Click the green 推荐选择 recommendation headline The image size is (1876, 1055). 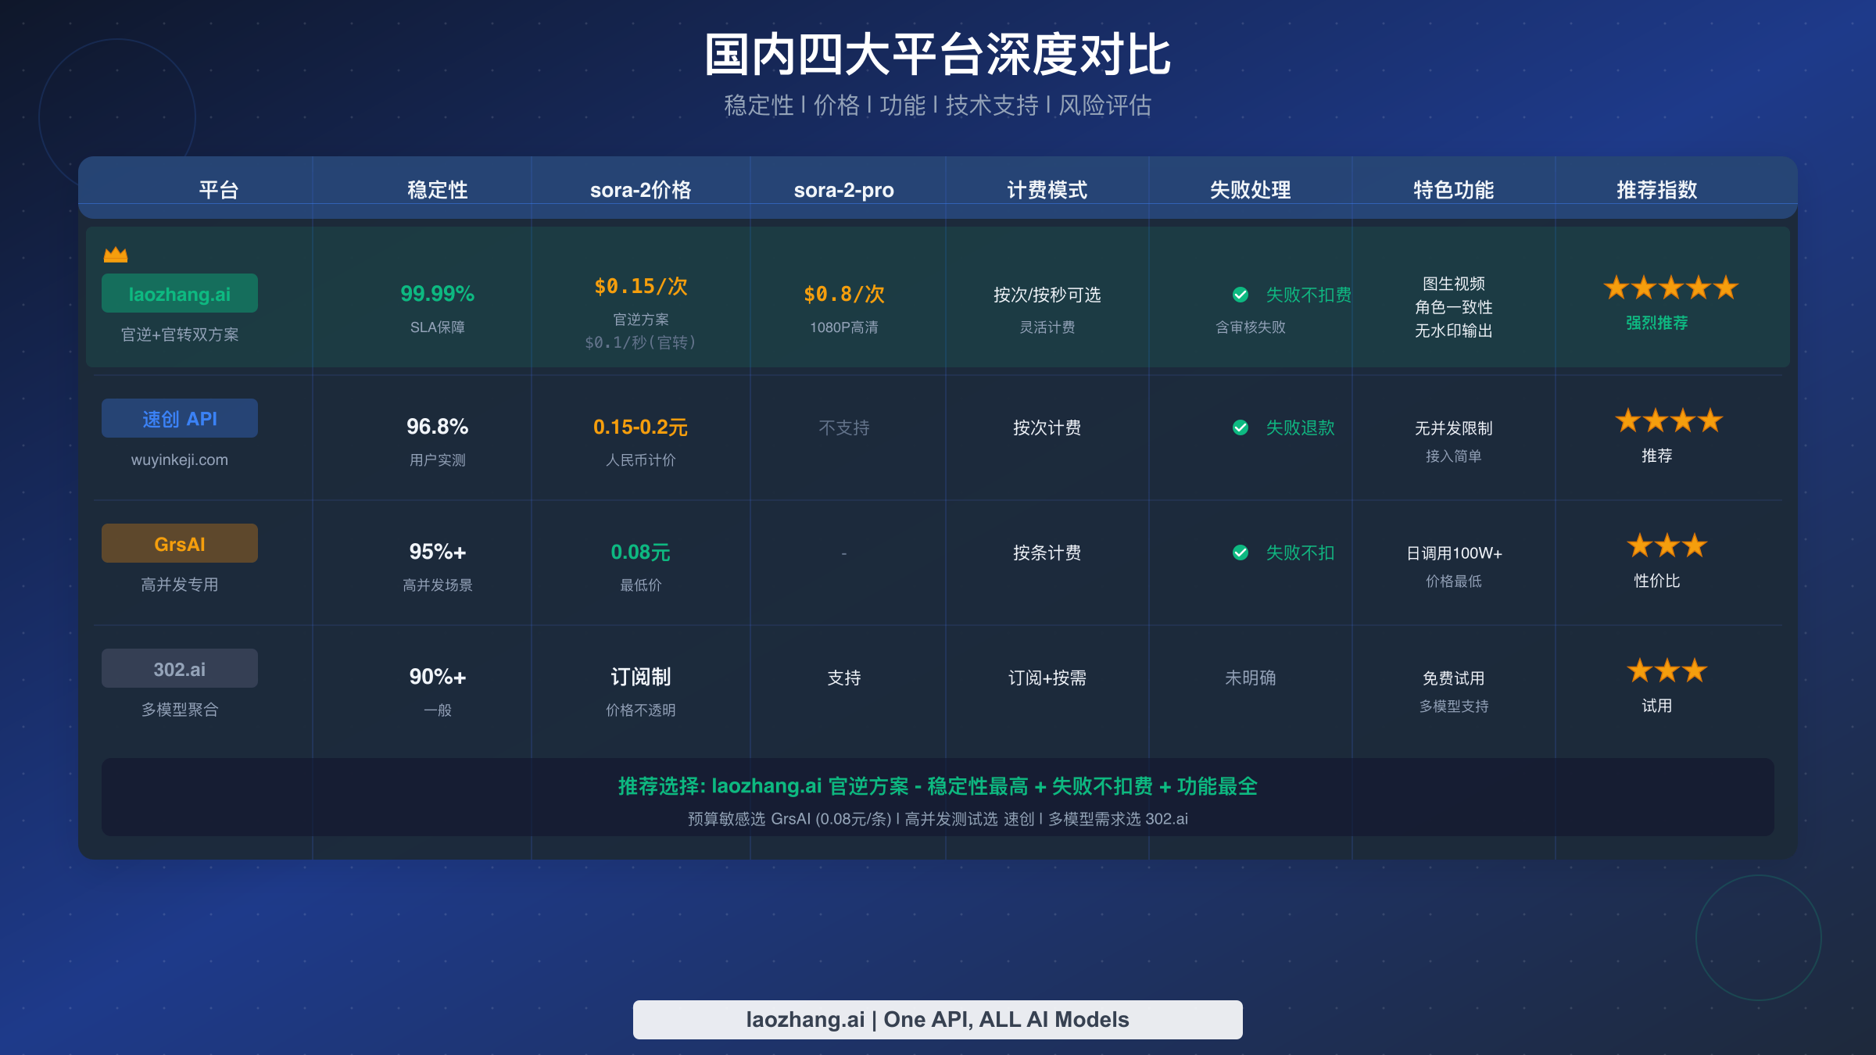click(x=937, y=786)
